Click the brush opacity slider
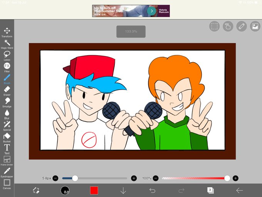This screenshot has height=197, width=262. coord(196,178)
